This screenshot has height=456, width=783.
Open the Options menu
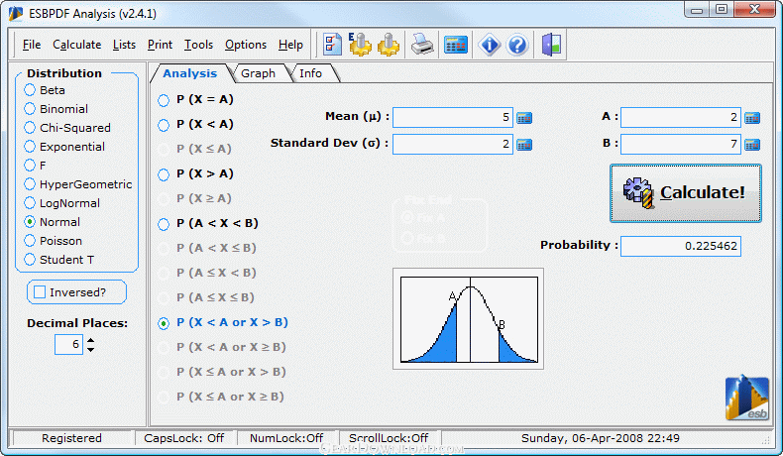[246, 45]
